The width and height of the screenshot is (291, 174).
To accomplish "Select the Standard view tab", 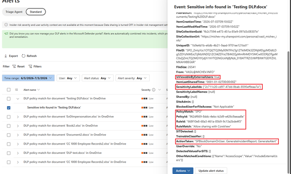I will pyautogui.click(x=36, y=12).
